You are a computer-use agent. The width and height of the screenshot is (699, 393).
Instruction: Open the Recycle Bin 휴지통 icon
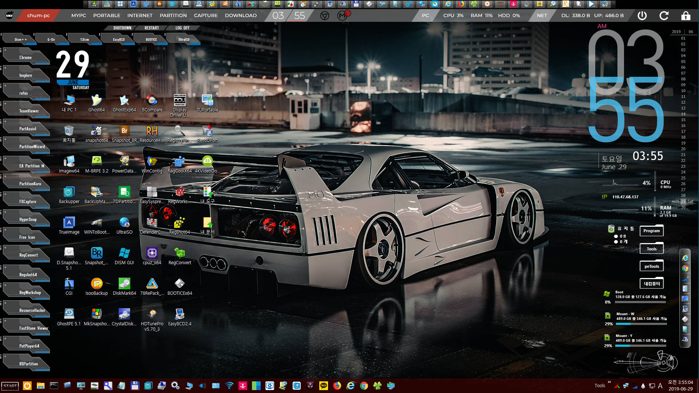[x=69, y=134]
